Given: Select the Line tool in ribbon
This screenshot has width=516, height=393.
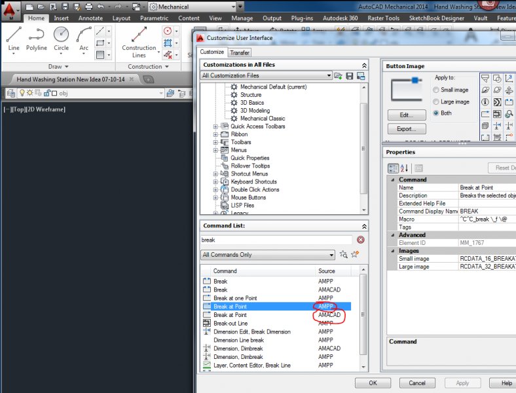Looking at the screenshot, I should [x=14, y=39].
